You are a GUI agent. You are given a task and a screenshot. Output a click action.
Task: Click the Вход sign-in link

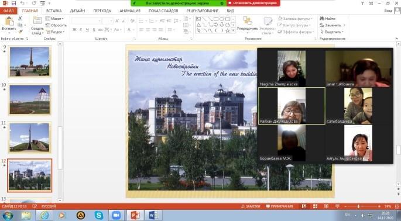click(388, 11)
